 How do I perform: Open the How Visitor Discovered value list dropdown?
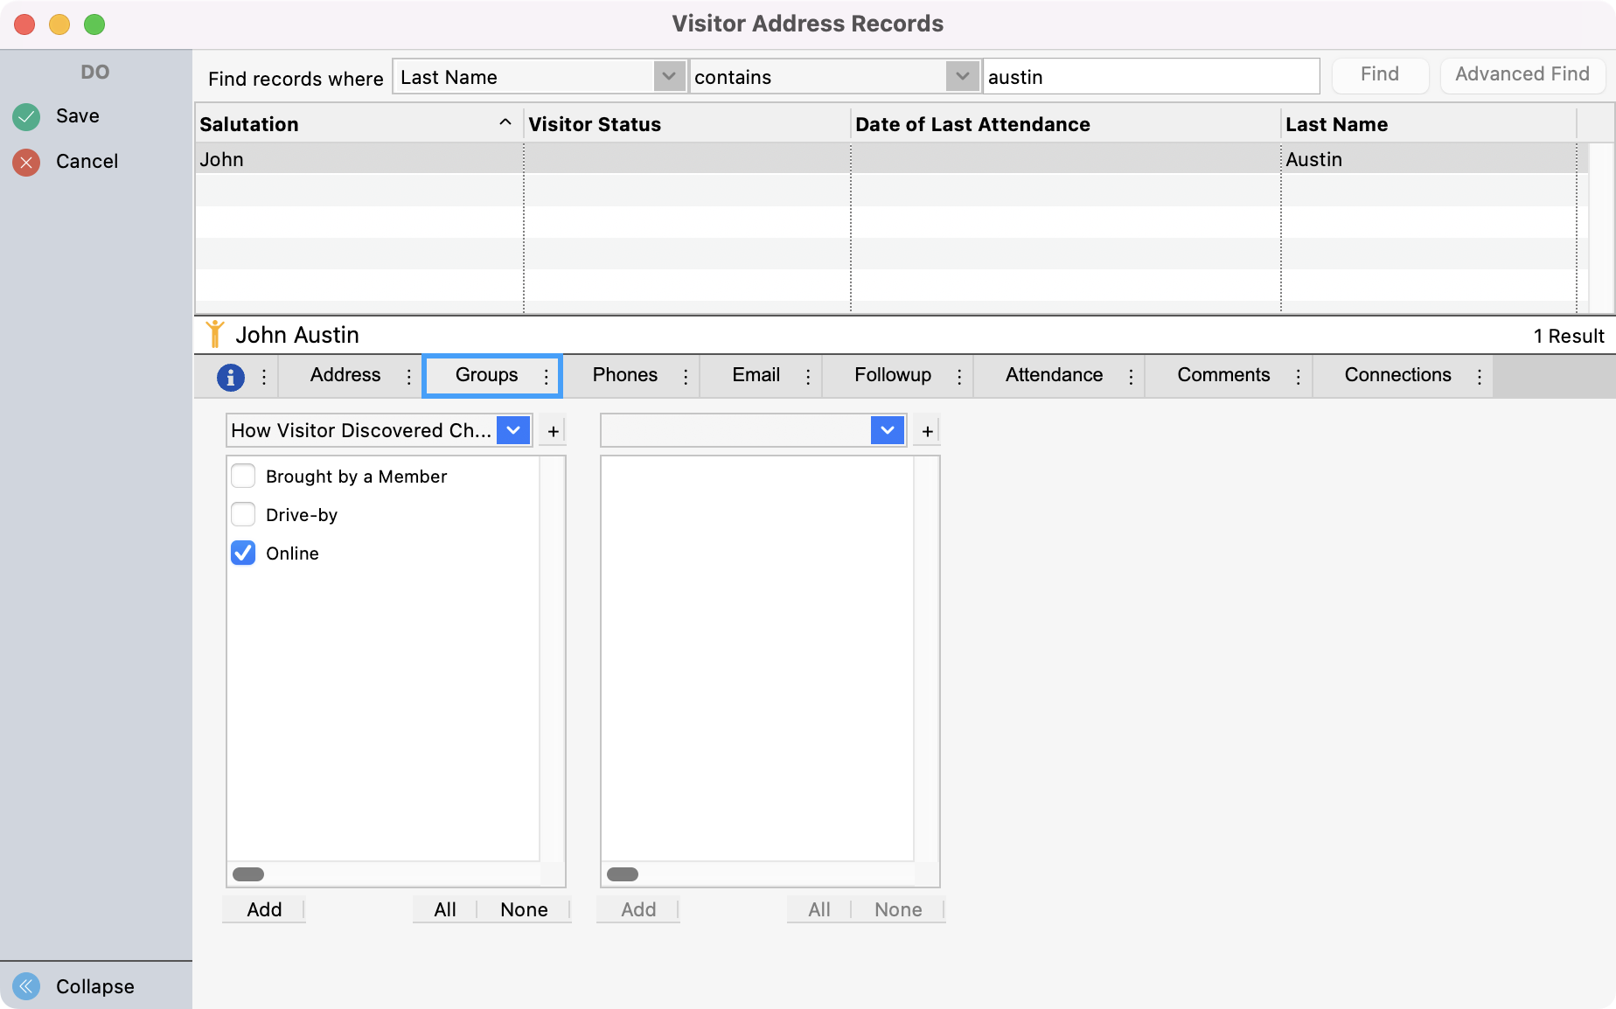pyautogui.click(x=513, y=430)
